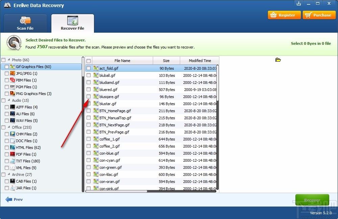Check the Archive (27) group checkbox

(x=3, y=175)
